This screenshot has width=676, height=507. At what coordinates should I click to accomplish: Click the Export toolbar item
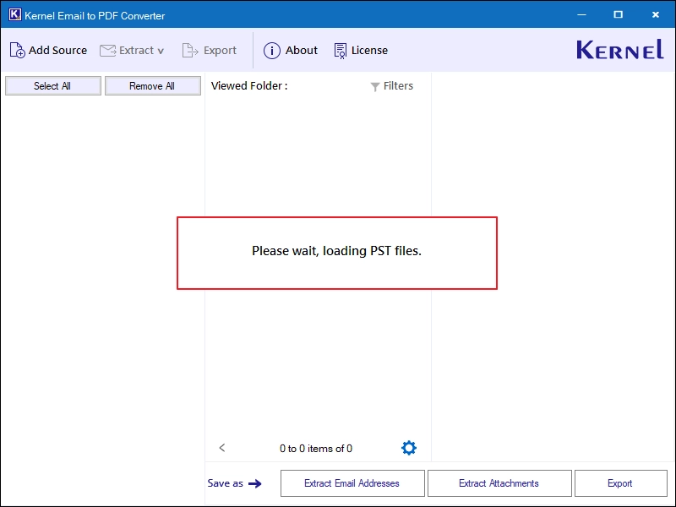210,51
